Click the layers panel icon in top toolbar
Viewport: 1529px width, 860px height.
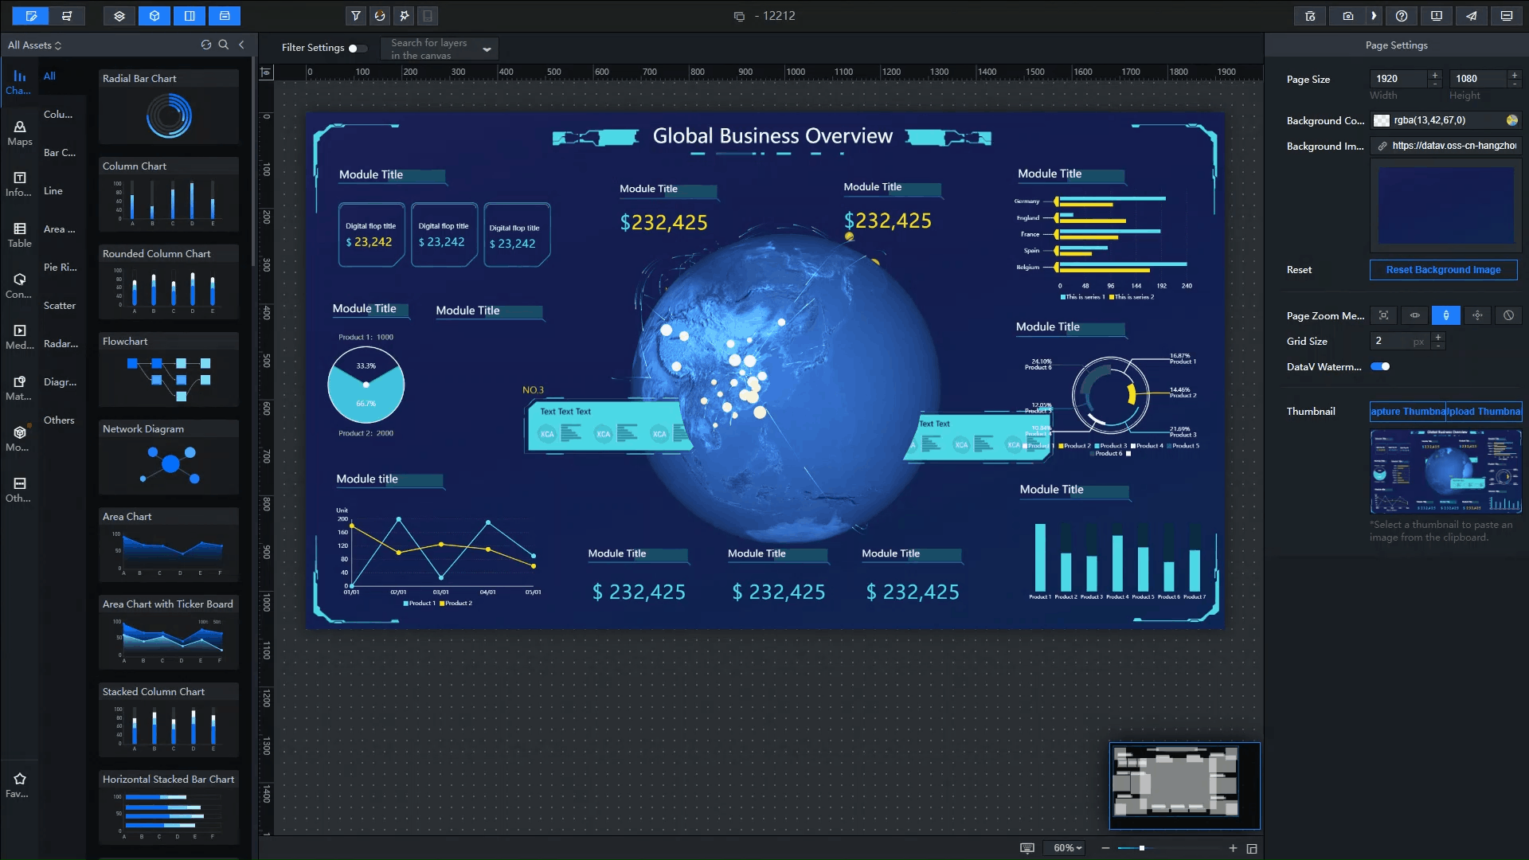click(x=119, y=16)
